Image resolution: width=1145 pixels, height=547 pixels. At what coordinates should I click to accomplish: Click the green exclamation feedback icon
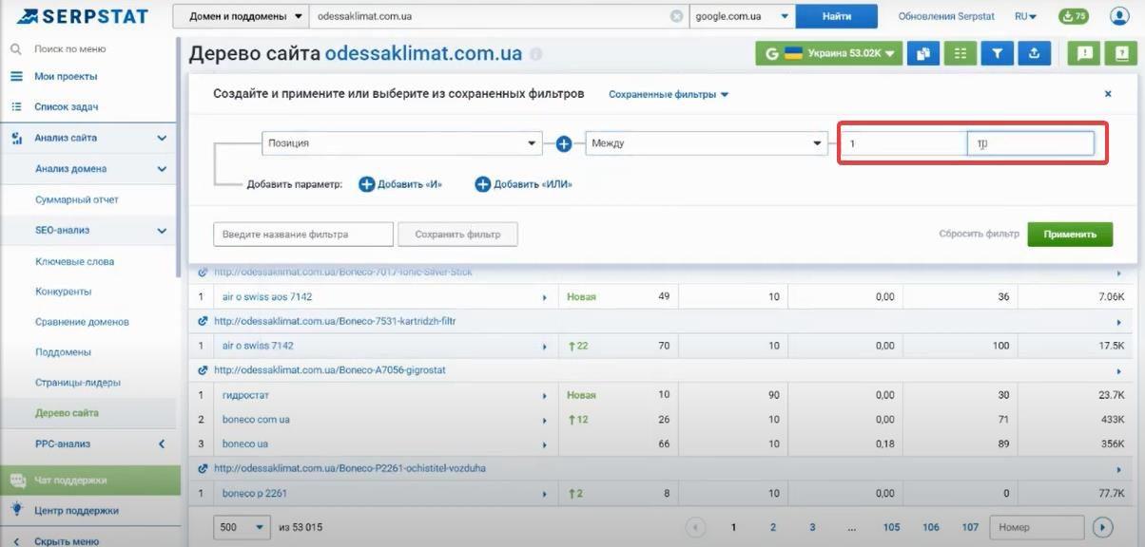coord(1083,54)
